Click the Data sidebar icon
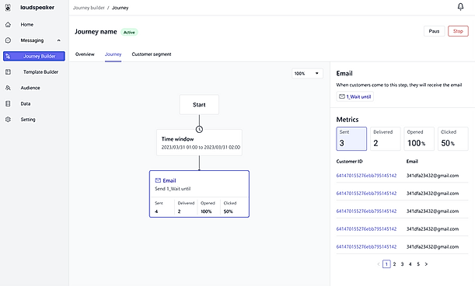475x286 pixels. click(9, 103)
